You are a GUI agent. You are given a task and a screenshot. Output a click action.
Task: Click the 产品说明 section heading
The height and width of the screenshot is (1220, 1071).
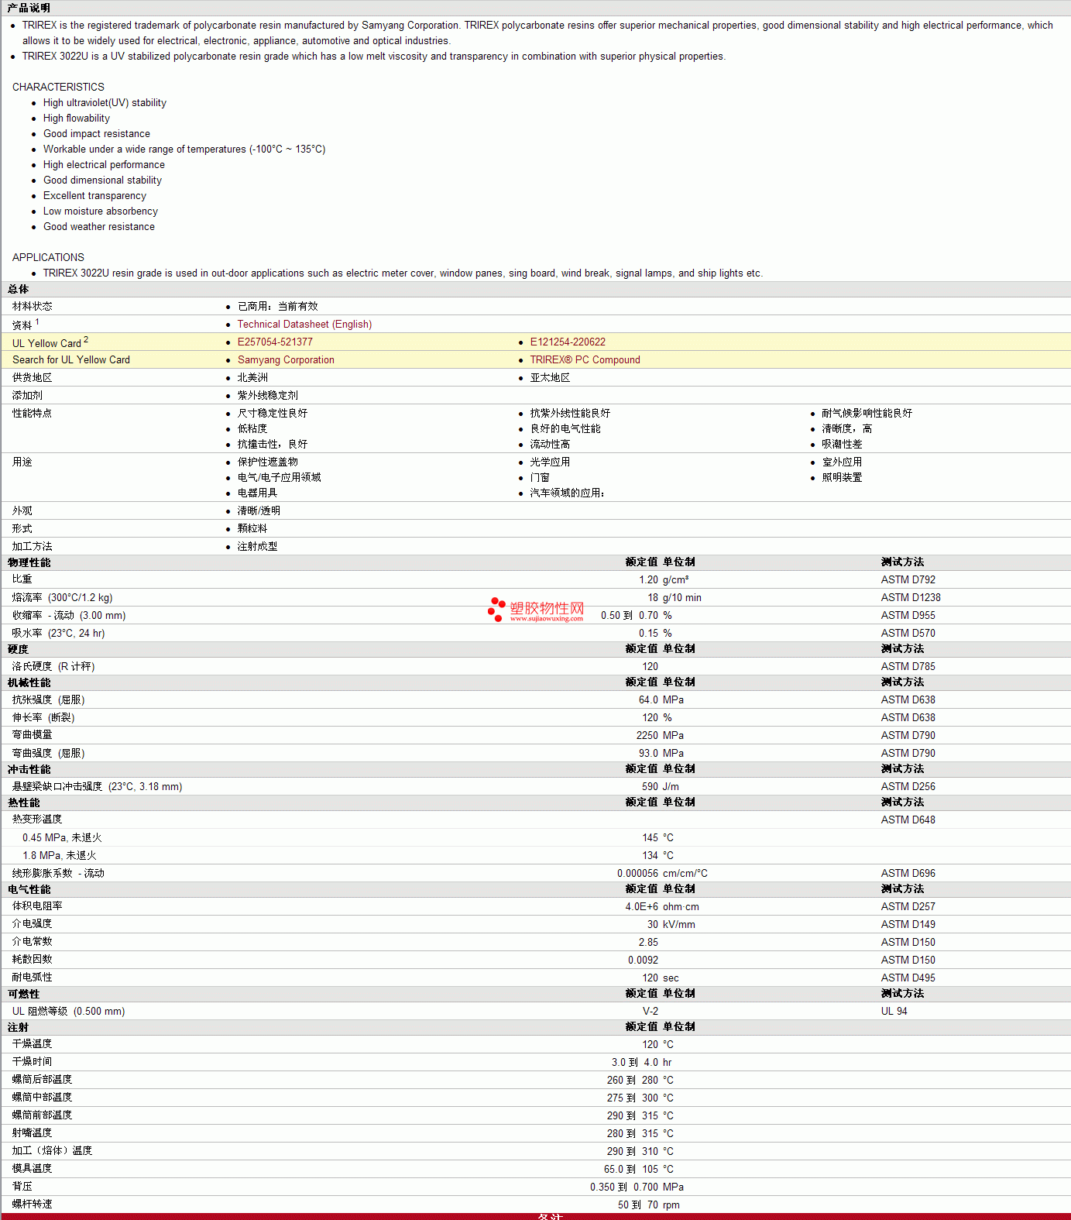29,8
